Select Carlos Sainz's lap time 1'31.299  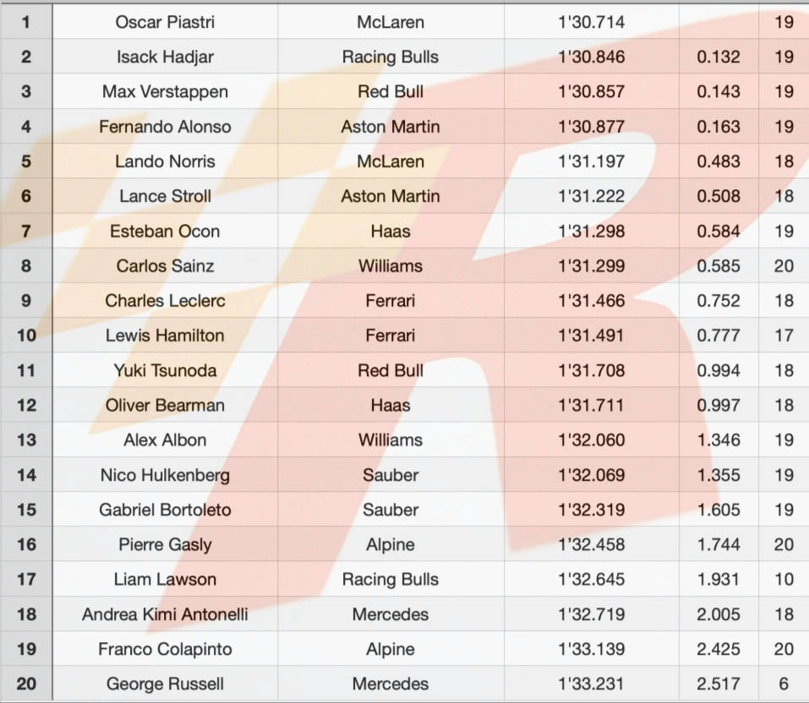pos(591,266)
